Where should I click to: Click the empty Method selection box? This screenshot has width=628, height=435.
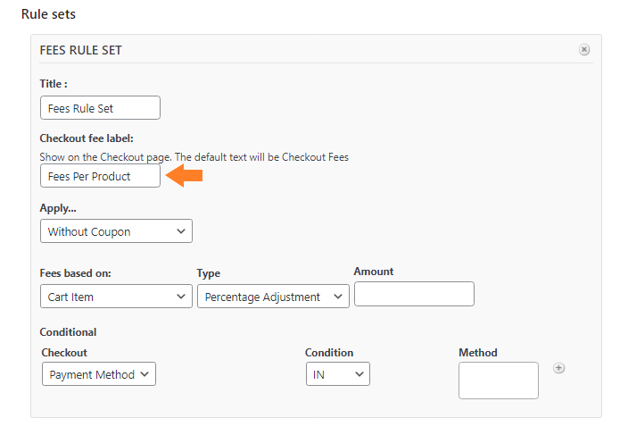click(x=499, y=381)
